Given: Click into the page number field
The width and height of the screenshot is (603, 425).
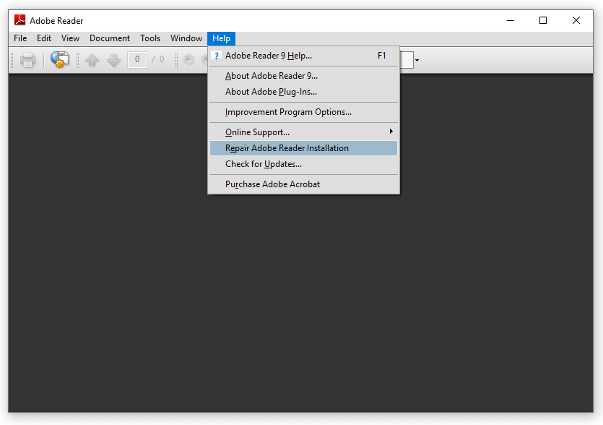Looking at the screenshot, I should [x=137, y=60].
